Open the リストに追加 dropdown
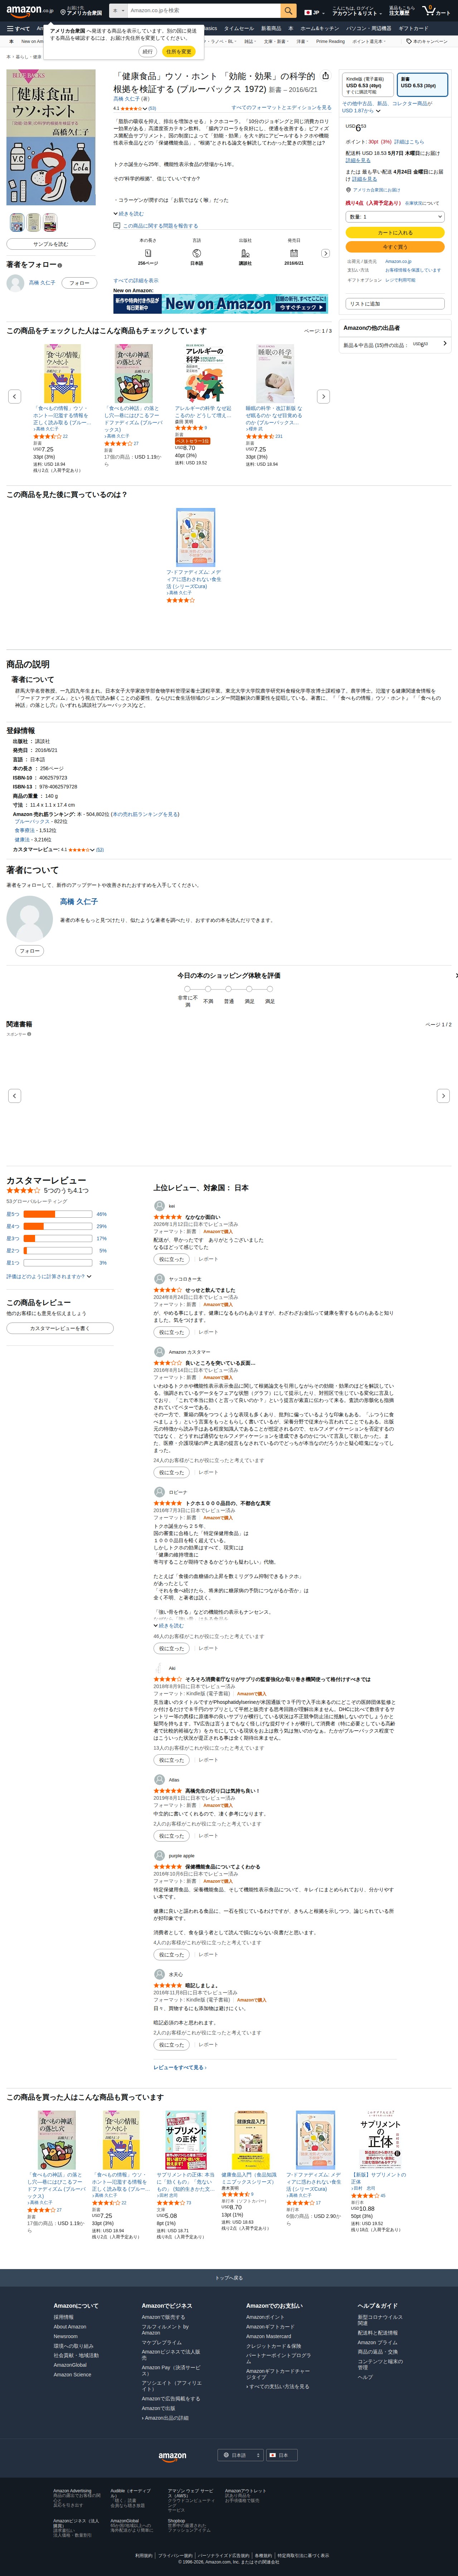Viewport: 458px width, 2576px height. click(395, 304)
